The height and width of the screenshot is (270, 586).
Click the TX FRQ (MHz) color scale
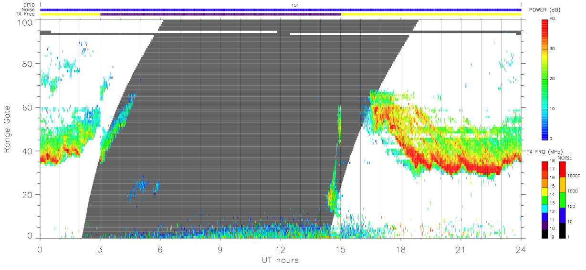point(545,199)
